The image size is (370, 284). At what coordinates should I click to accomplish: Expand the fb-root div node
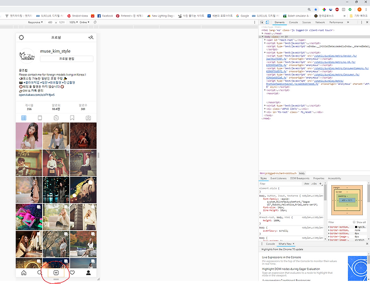265,112
